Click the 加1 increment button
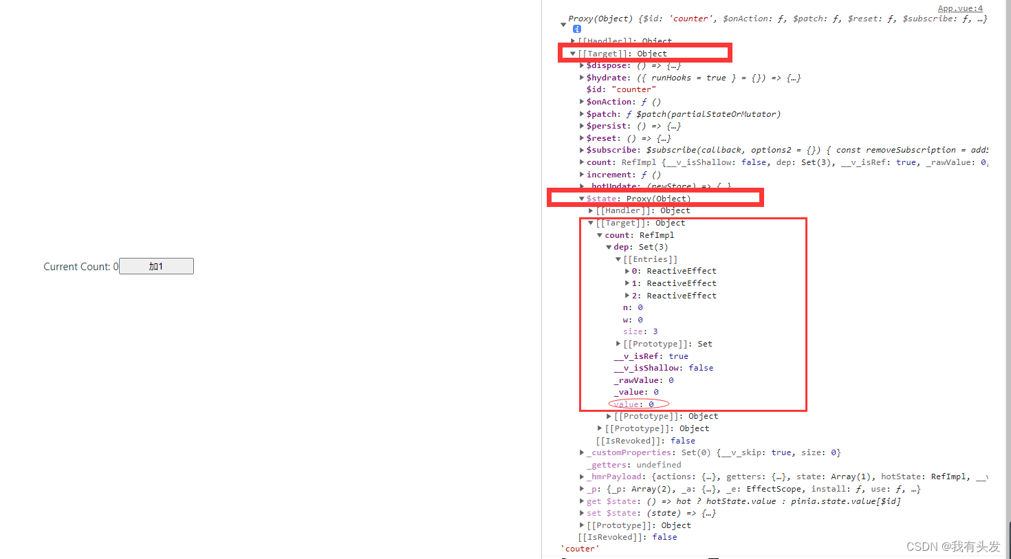1011x559 pixels. [156, 266]
